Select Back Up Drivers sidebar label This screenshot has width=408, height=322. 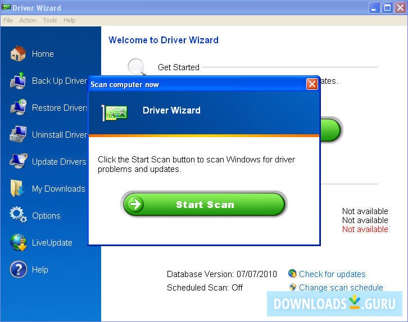[60, 81]
